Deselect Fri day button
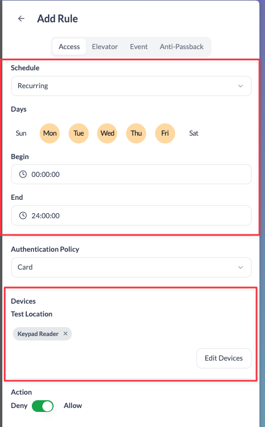Viewport: 265px width, 427px height. tap(165, 133)
